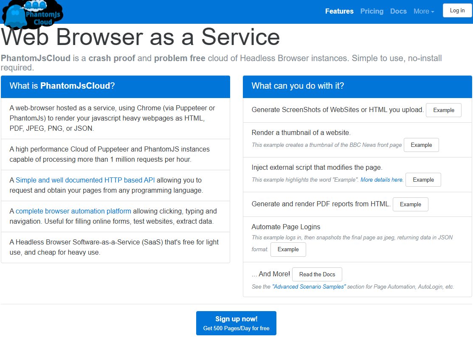Click the PhantomJs Cloud ghost logo
Image resolution: width=473 pixels, height=337 pixels.
click(x=33, y=14)
